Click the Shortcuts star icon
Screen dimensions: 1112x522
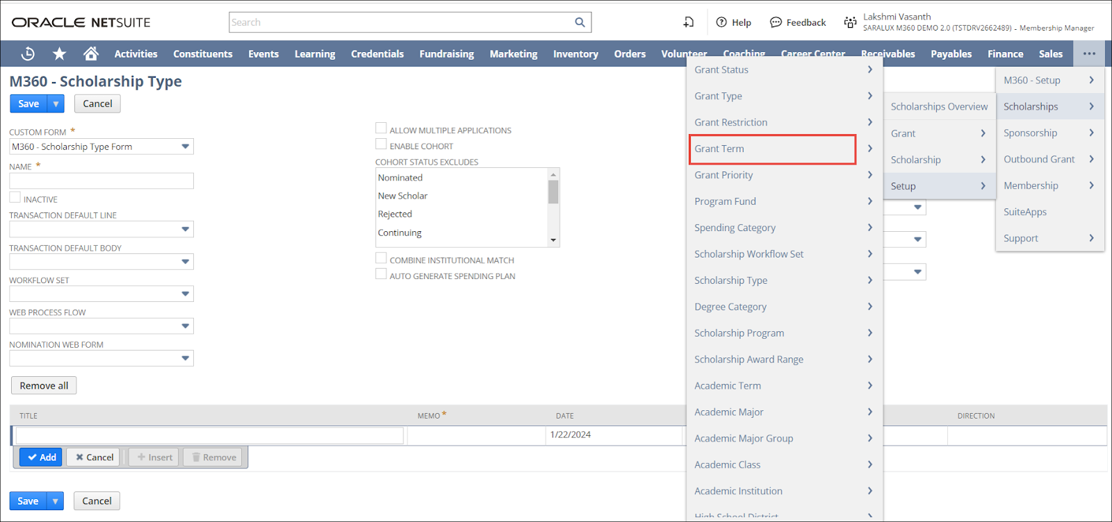tap(60, 53)
